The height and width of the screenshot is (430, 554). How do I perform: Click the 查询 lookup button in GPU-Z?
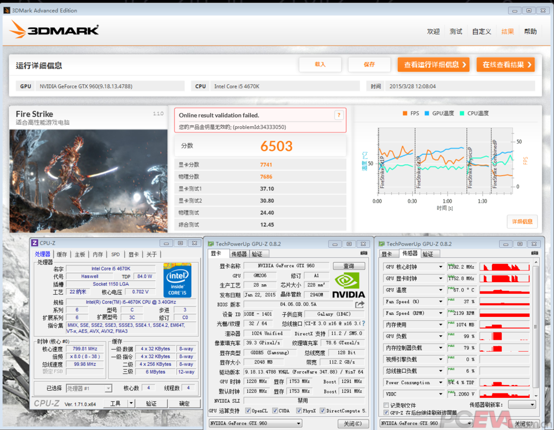pyautogui.click(x=348, y=266)
